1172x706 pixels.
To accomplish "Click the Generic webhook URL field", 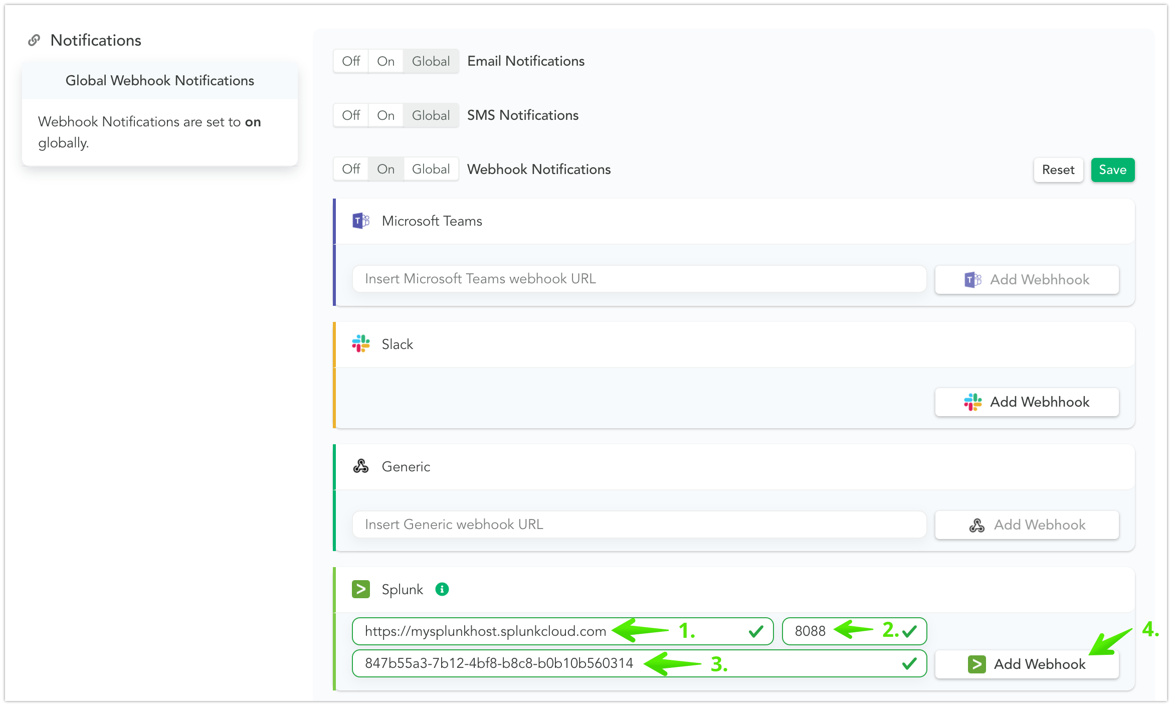I will pos(639,524).
